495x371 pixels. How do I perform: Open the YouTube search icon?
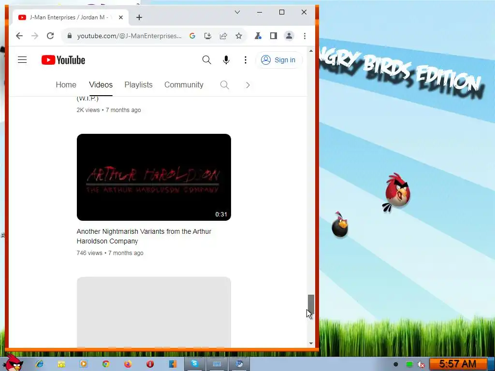206,59
